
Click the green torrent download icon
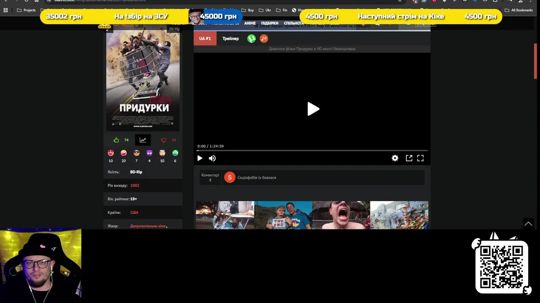pos(251,39)
